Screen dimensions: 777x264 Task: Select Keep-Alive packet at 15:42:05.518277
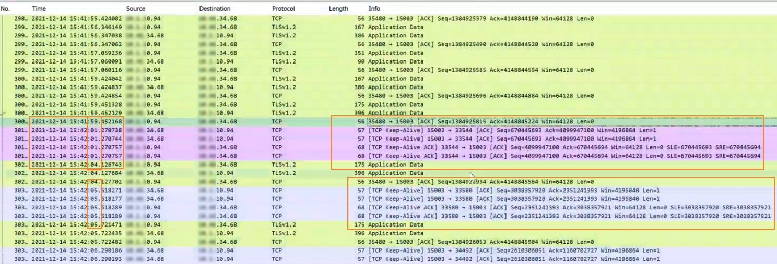(x=388, y=198)
